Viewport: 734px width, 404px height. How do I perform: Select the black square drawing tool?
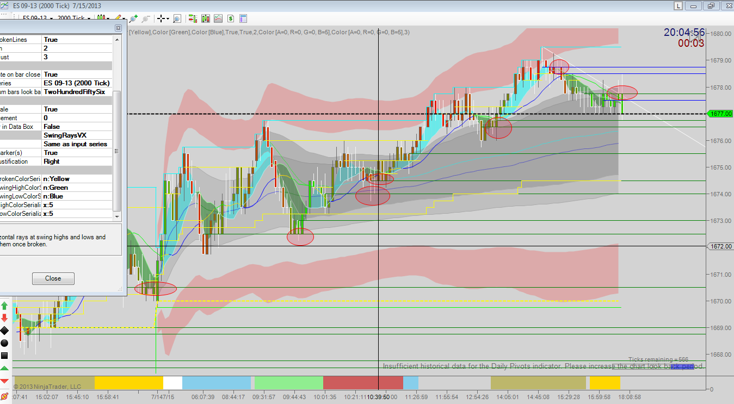[x=4, y=356]
